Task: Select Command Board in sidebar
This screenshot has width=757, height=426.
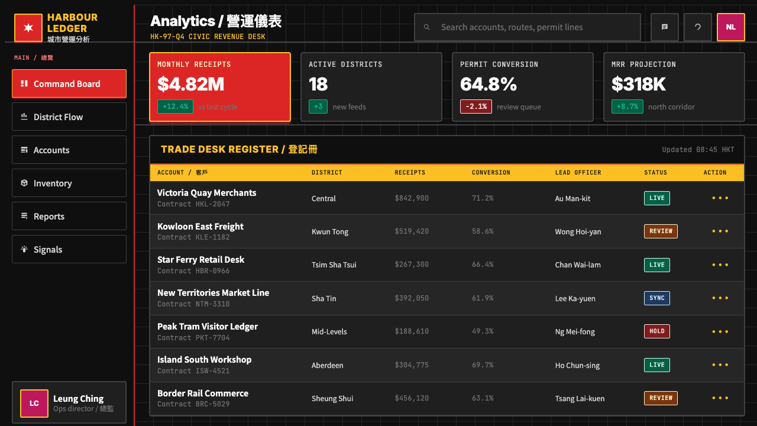Action: [x=69, y=83]
